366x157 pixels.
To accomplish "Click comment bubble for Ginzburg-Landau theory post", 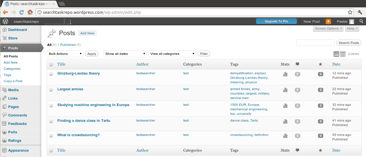I will click(297, 75).
